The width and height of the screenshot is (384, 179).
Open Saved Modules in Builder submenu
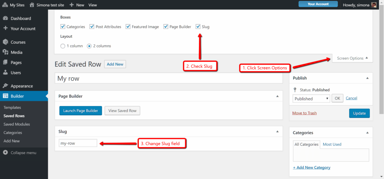coord(16,124)
